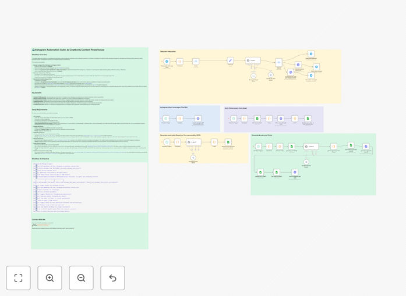Select the topmost Telegram send message node
The height and width of the screenshot is (296, 406).
[x=311, y=54]
